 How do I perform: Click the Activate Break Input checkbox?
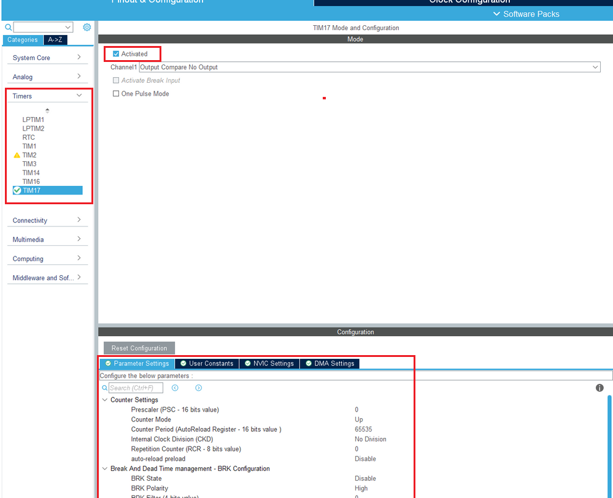(x=116, y=80)
